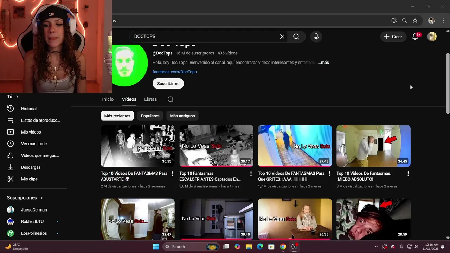Open the weather widget showing 23°C
The height and width of the screenshot is (253, 450).
click(17, 247)
